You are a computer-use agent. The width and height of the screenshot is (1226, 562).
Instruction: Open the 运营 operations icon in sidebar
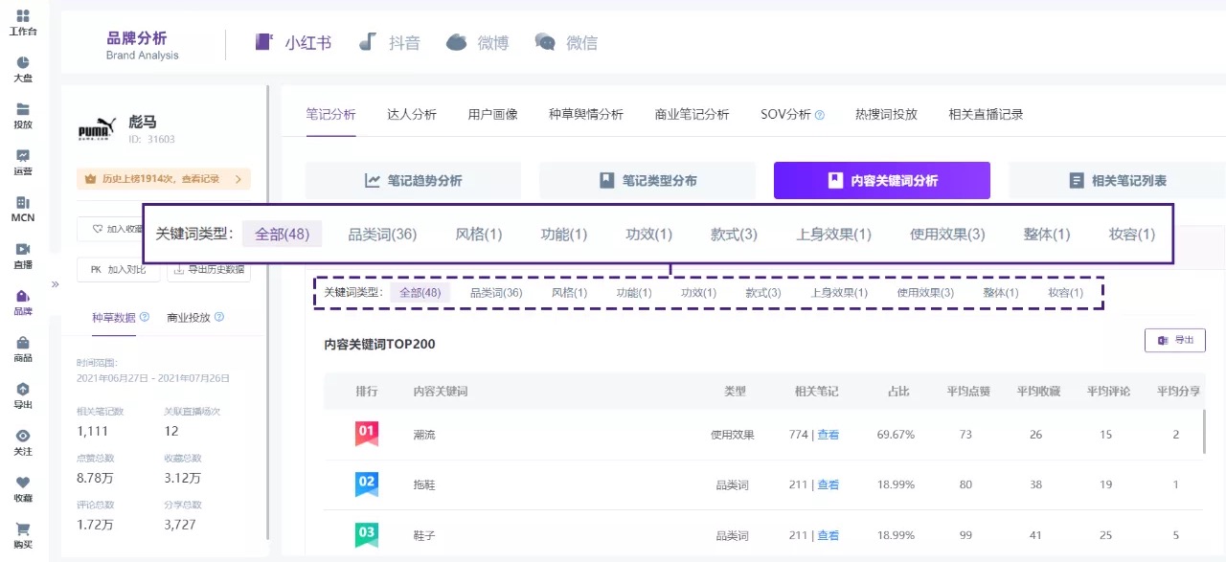[x=23, y=156]
